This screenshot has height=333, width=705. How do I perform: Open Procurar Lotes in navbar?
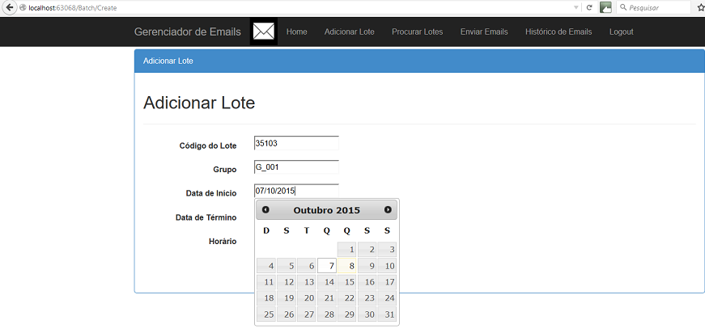coord(417,32)
